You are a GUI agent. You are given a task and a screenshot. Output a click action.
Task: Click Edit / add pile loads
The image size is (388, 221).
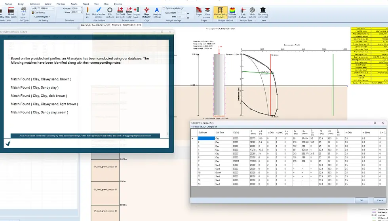120,13
